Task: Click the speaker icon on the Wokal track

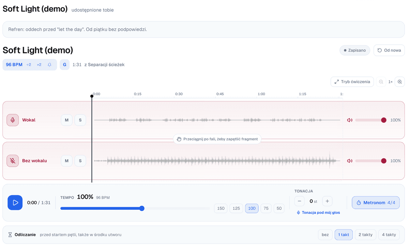Action: [x=349, y=120]
